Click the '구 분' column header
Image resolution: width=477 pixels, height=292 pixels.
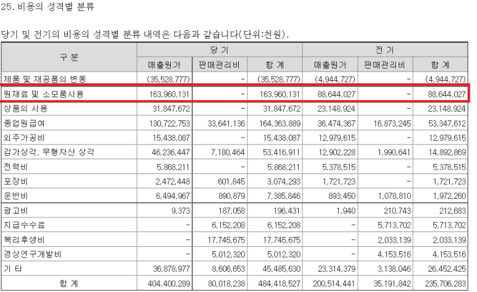pos(69,57)
